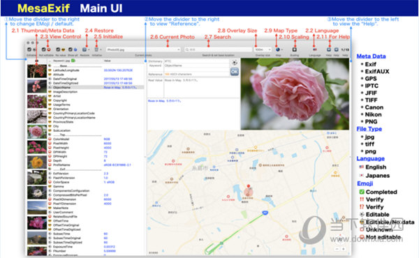Viewport: 419px width, 258px height.
Task: Click the Scaling toolbar icon
Action: (x=294, y=50)
